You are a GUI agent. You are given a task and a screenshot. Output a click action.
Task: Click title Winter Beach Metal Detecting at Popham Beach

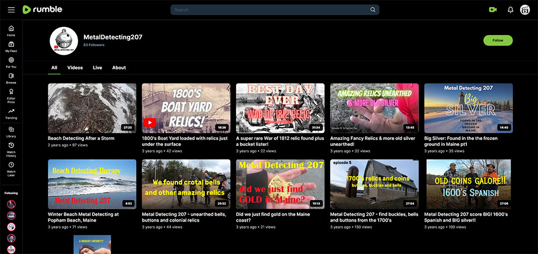tap(83, 217)
